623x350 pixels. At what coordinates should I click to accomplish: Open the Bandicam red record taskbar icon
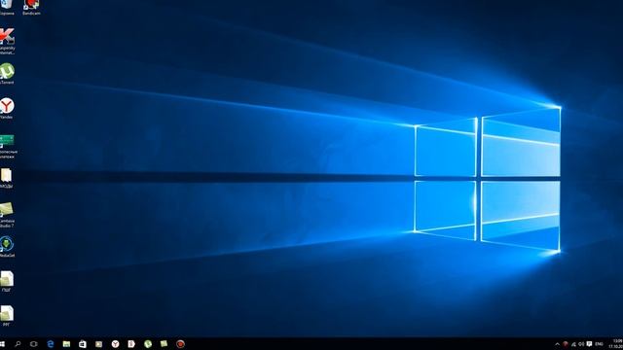coord(180,343)
